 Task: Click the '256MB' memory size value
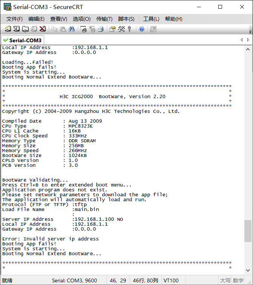pos(76,146)
